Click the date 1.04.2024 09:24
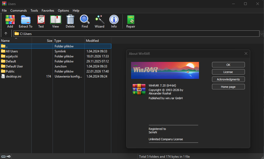 coord(97,76)
